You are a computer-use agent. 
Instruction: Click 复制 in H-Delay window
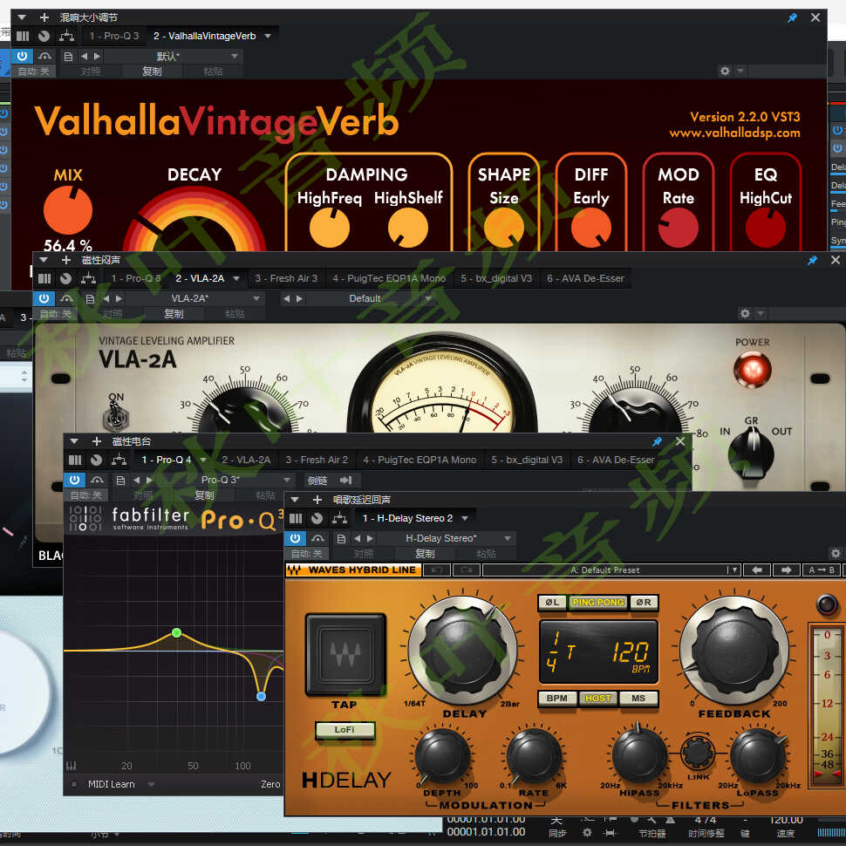pyautogui.click(x=425, y=554)
